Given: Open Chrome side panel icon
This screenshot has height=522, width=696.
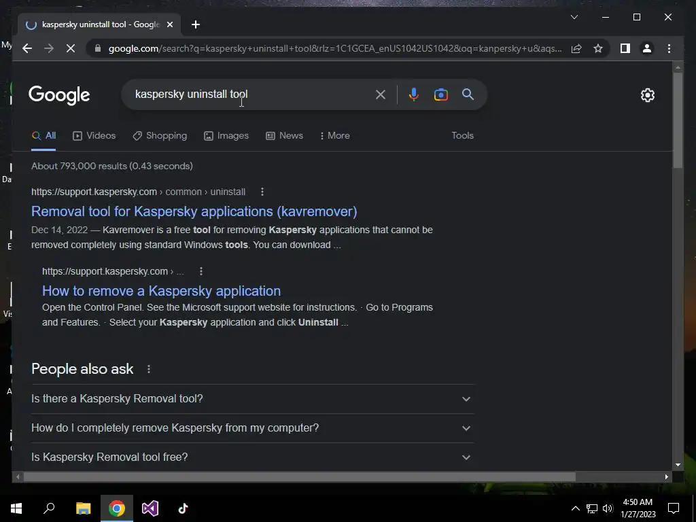Looking at the screenshot, I should click(625, 48).
